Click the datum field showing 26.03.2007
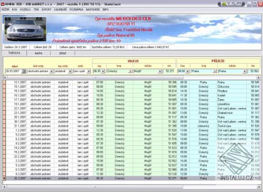This screenshot has width=263, height=192. 13,71
